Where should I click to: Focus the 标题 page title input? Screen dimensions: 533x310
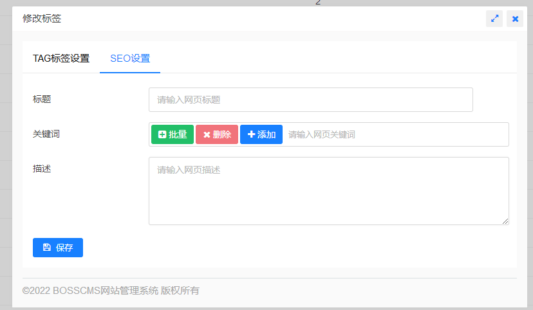pos(310,100)
